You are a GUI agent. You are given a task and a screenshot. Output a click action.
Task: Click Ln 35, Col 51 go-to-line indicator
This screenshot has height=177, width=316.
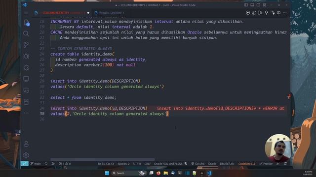coord(106,164)
